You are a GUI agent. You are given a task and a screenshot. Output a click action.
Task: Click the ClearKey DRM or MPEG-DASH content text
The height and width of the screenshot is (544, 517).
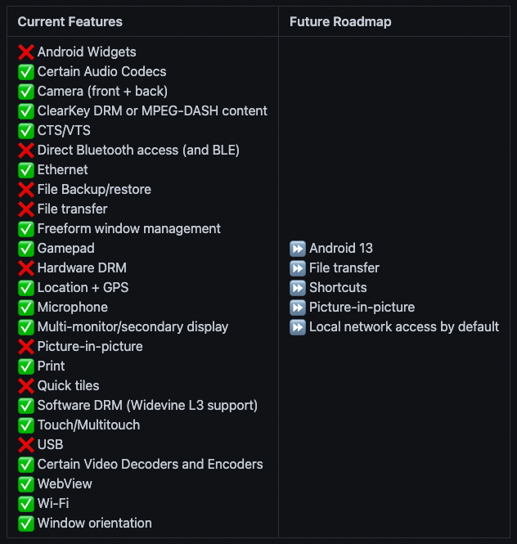[152, 111]
